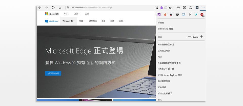Open Mouse Gestures extension
This screenshot has width=243, height=106.
point(196,15)
